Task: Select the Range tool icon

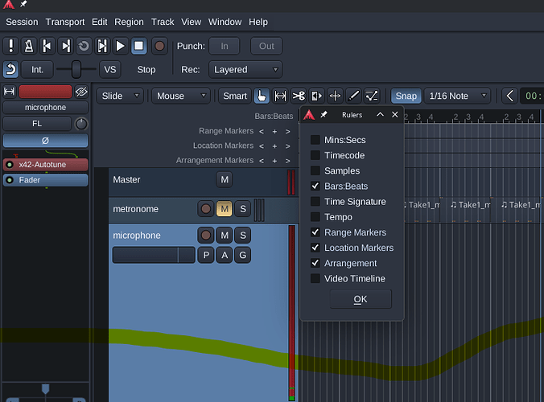Action: click(280, 96)
